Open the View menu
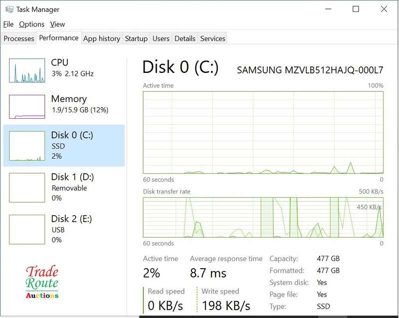 pos(57,24)
